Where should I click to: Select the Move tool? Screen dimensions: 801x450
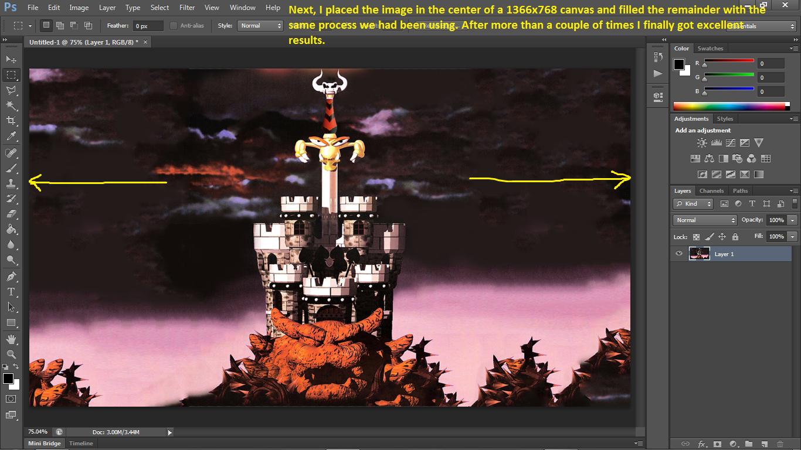(x=11, y=59)
